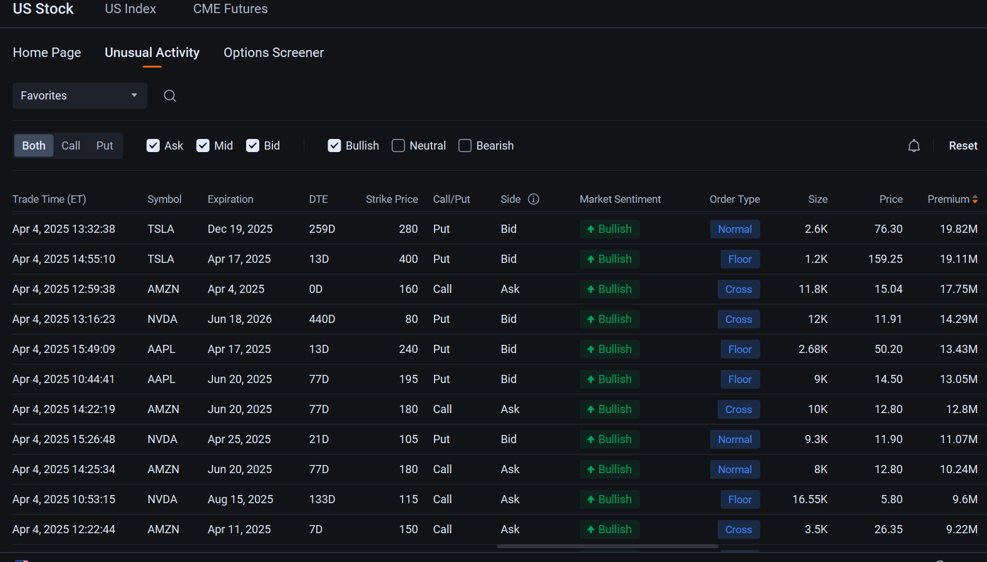This screenshot has width=987, height=562.
Task: Open the search magnifier icon
Action: click(170, 96)
